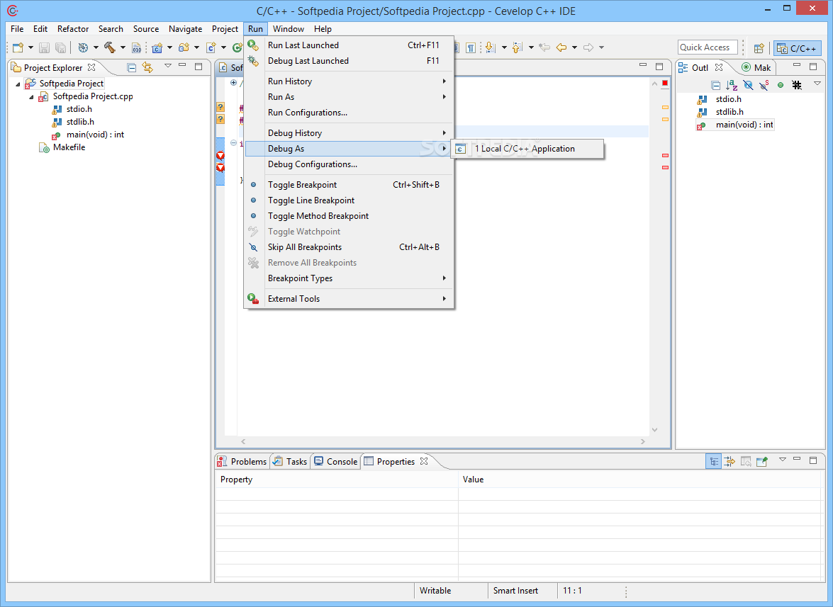
Task: Choose Toggle Line Breakpoint from menu
Action: 349,200
